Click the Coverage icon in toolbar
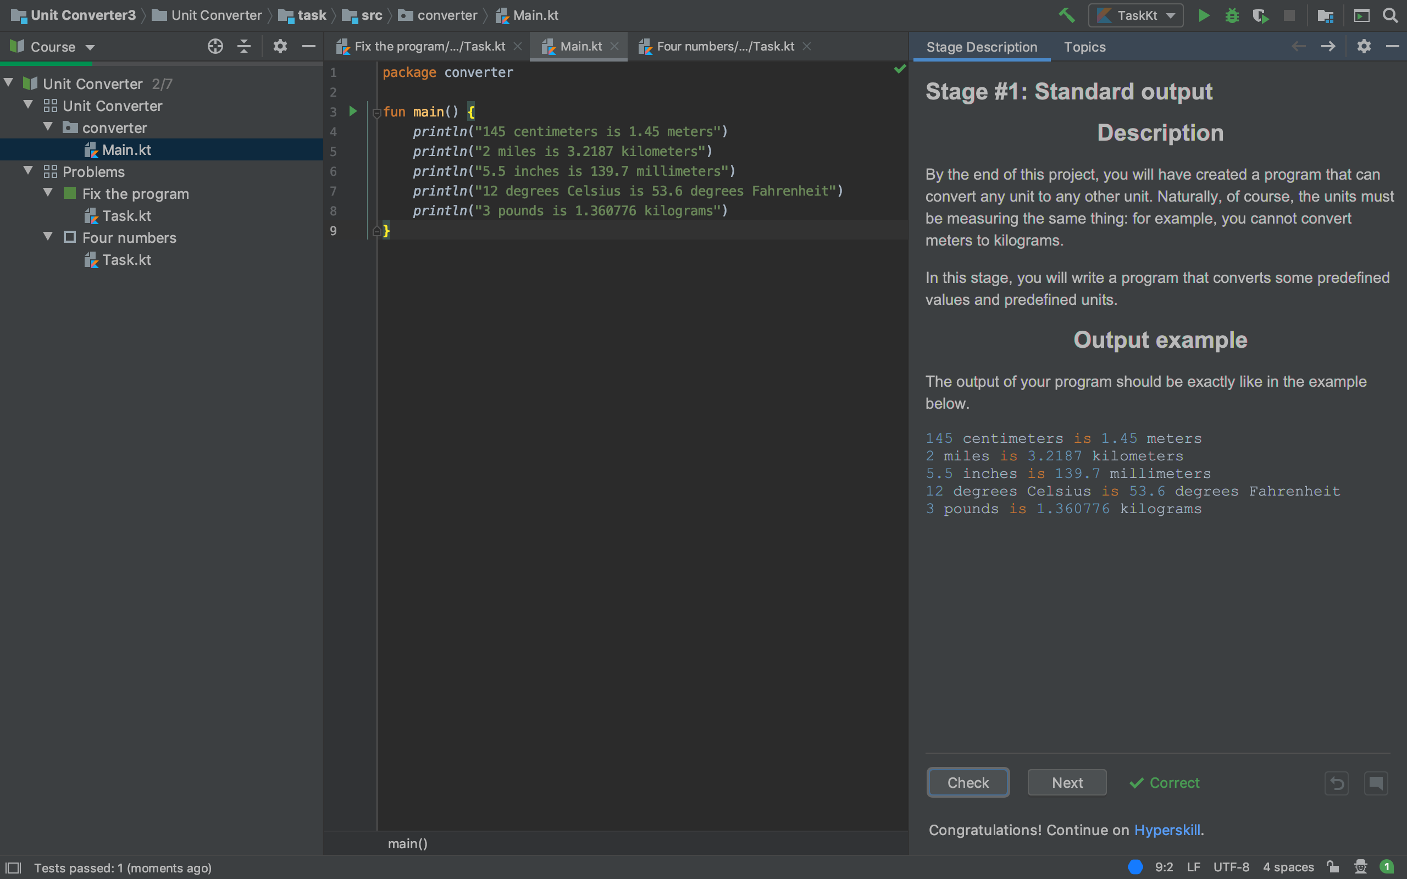 coord(1261,14)
